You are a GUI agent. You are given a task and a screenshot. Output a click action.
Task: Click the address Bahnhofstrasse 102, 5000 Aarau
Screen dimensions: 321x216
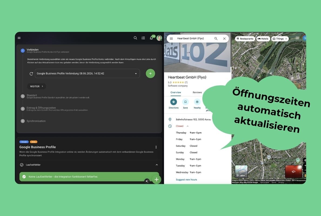tap(193, 119)
